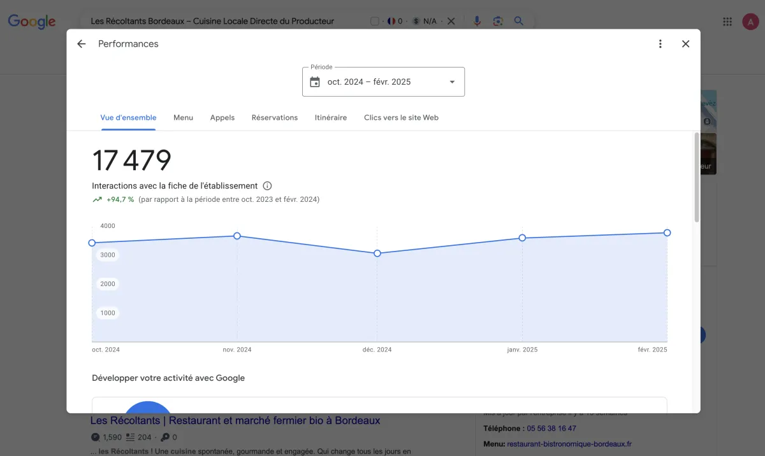Viewport: 765px width, 456px height.
Task: Click the phone number 05 56 38 16 47
Action: pos(551,429)
